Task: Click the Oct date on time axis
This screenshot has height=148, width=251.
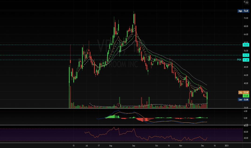Action: pos(156,146)
